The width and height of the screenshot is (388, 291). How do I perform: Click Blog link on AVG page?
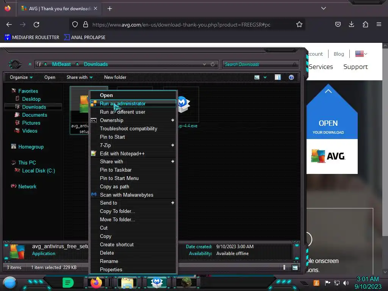(x=339, y=54)
